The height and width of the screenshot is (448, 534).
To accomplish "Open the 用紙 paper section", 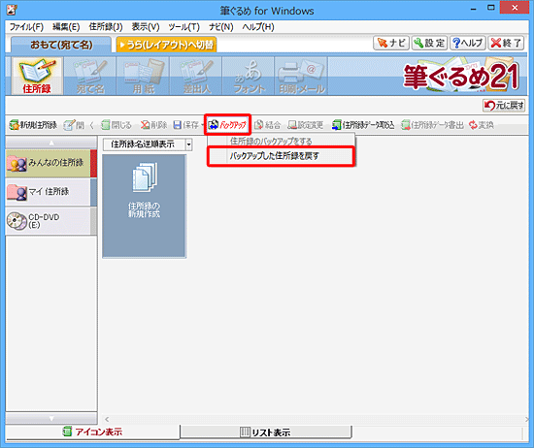I will (144, 76).
